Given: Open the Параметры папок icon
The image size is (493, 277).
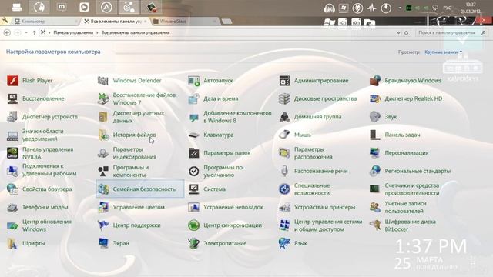Looking at the screenshot, I should pyautogui.click(x=193, y=153).
